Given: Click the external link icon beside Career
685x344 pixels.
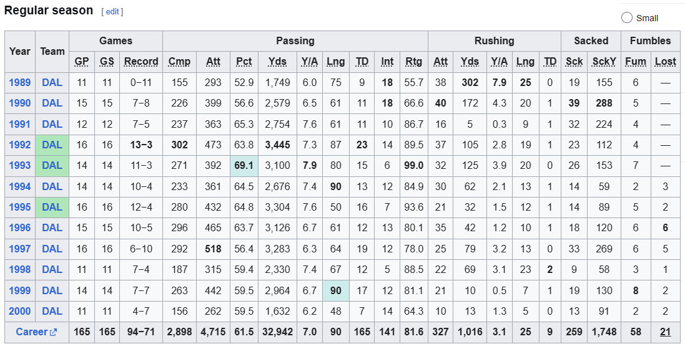Looking at the screenshot, I should click(x=53, y=332).
